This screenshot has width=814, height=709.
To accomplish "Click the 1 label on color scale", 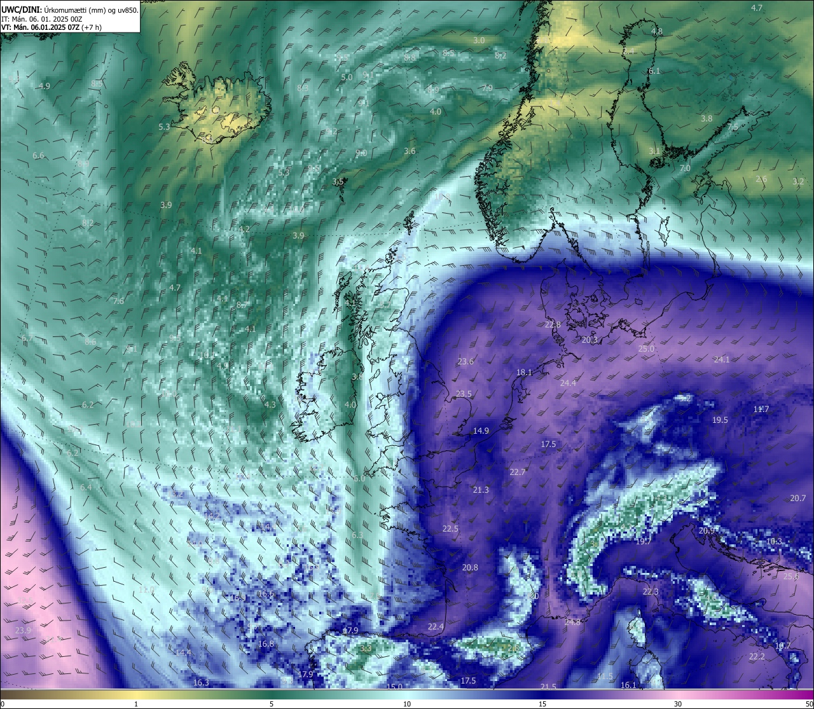I will click(x=136, y=704).
